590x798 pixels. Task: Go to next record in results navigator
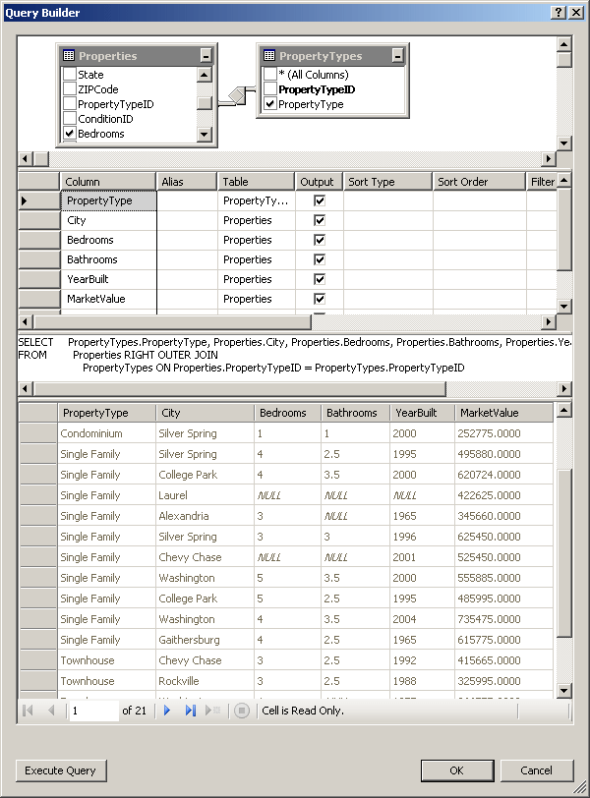pos(166,711)
